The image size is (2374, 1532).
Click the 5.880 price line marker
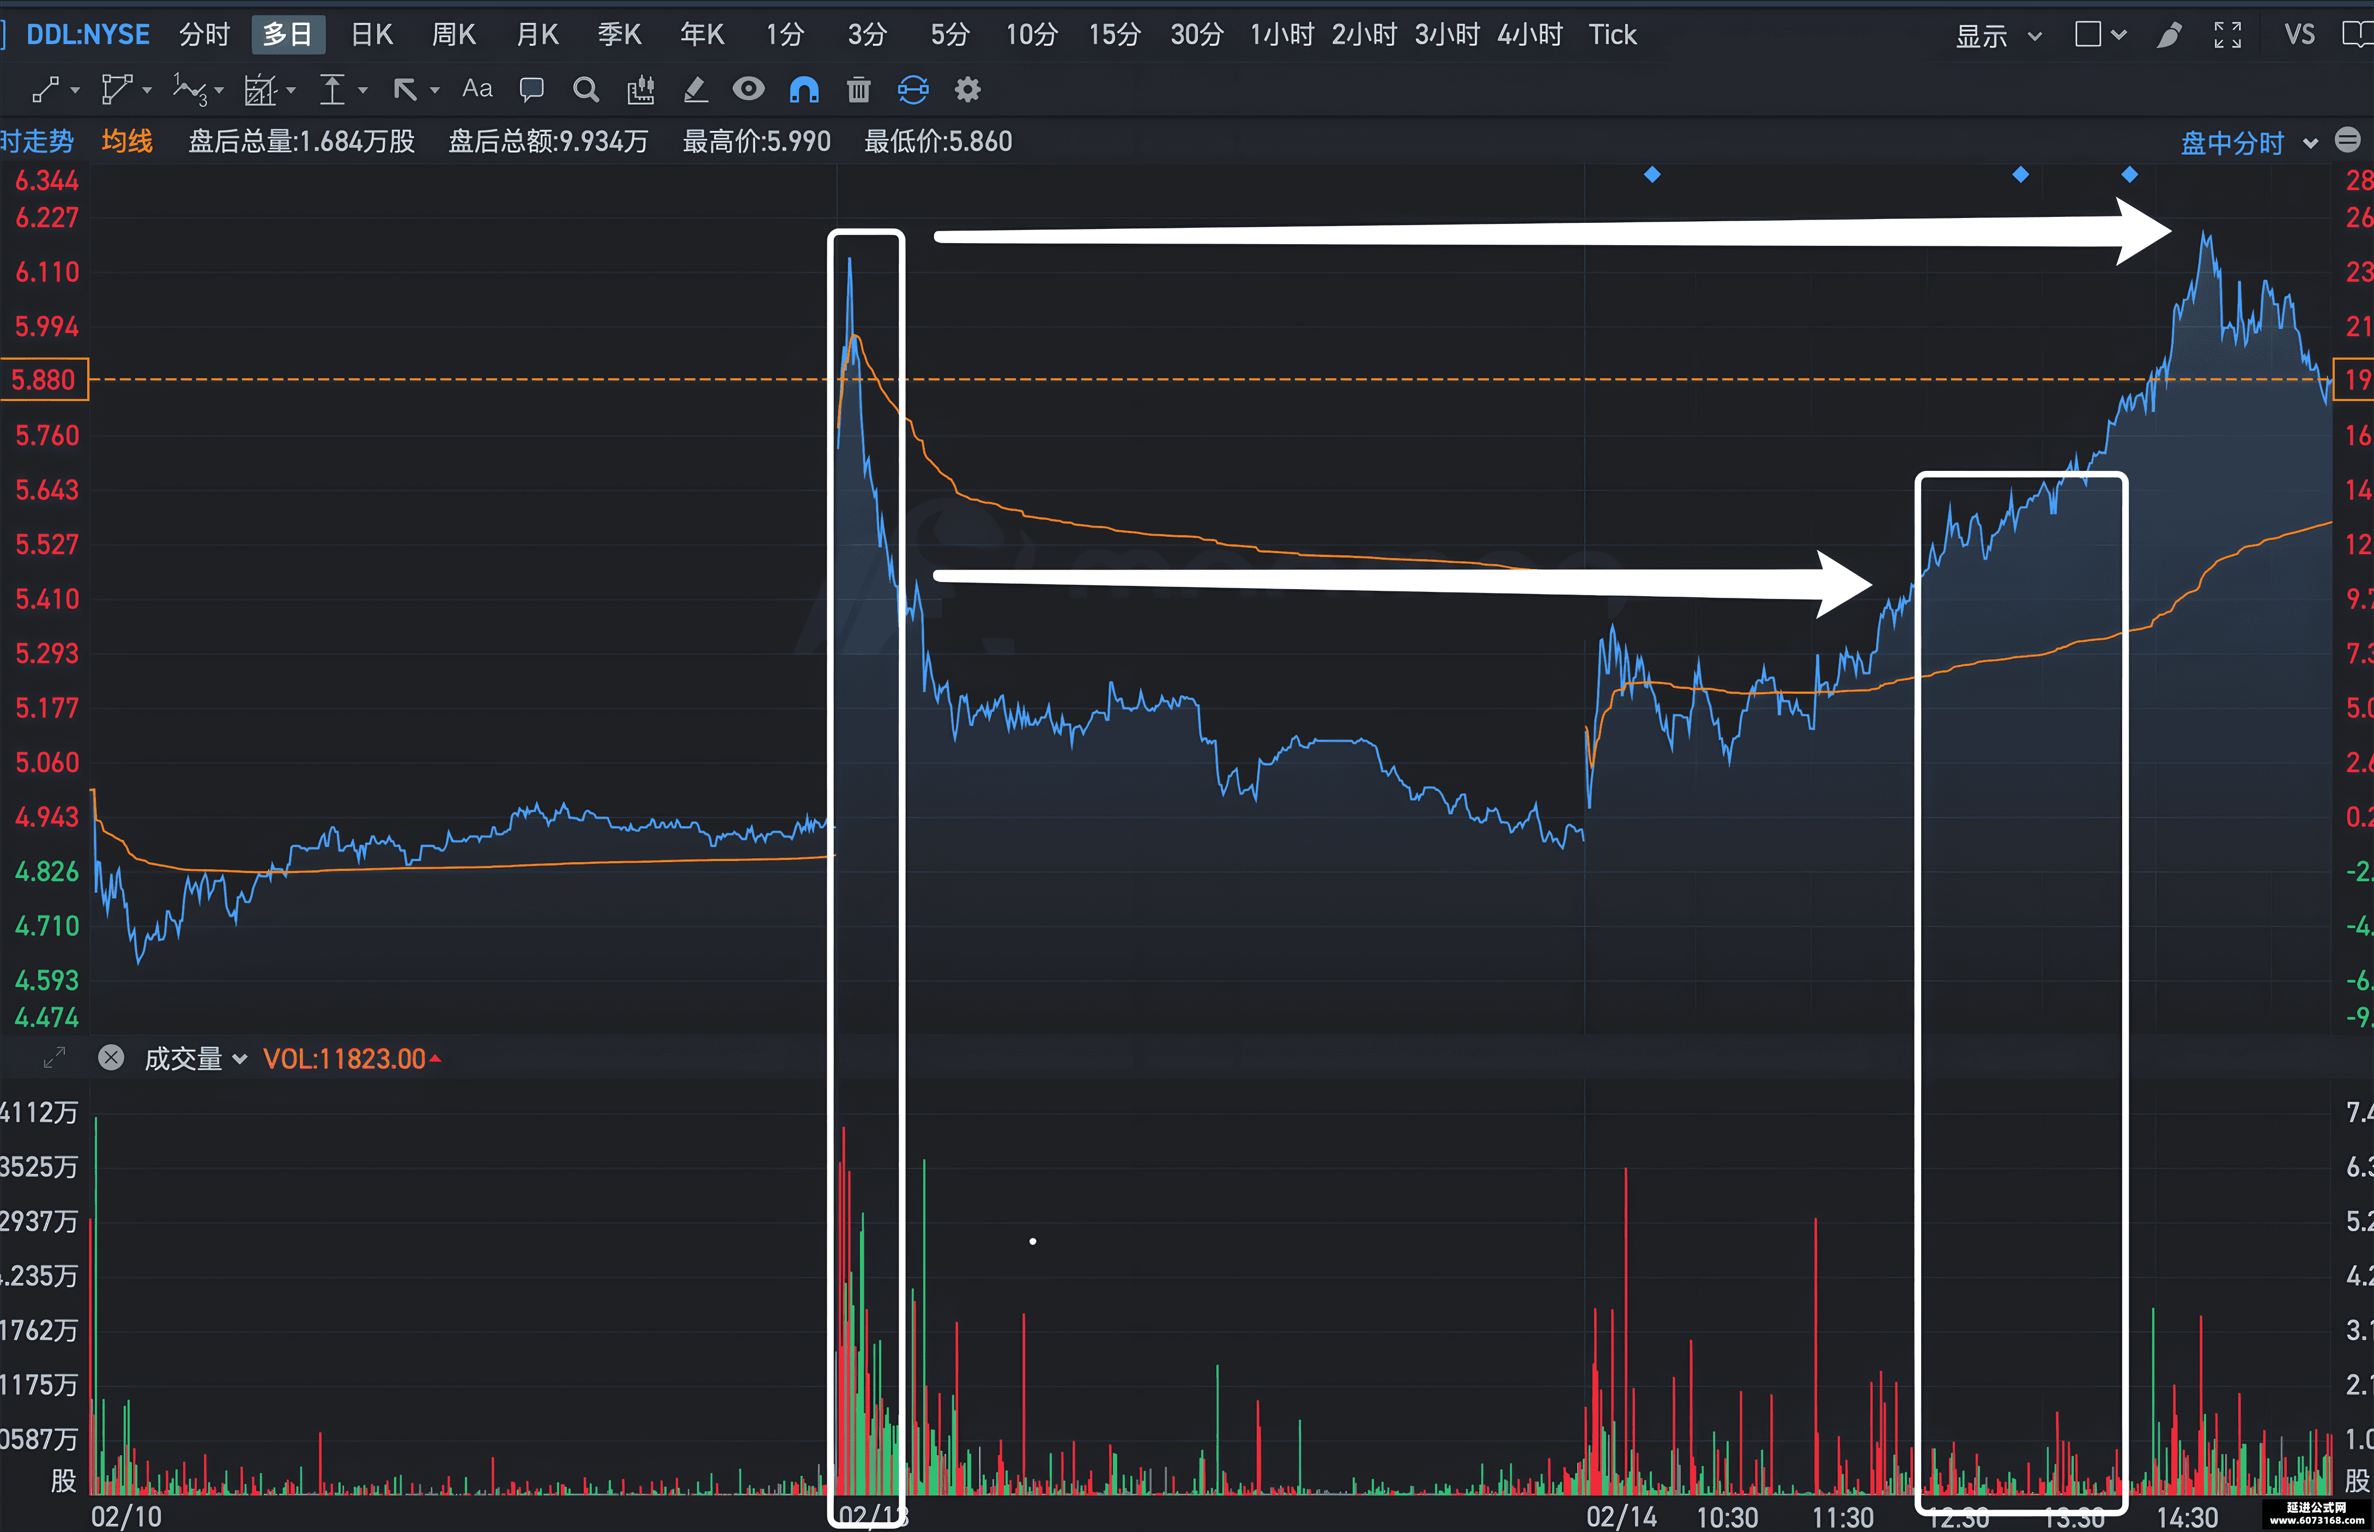[x=44, y=380]
